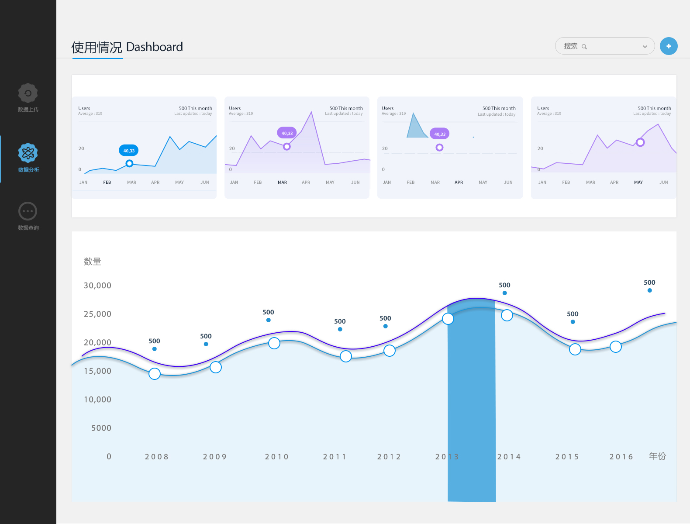The height and width of the screenshot is (524, 690).
Task: Click the 500 label above 2014
Action: tap(504, 285)
